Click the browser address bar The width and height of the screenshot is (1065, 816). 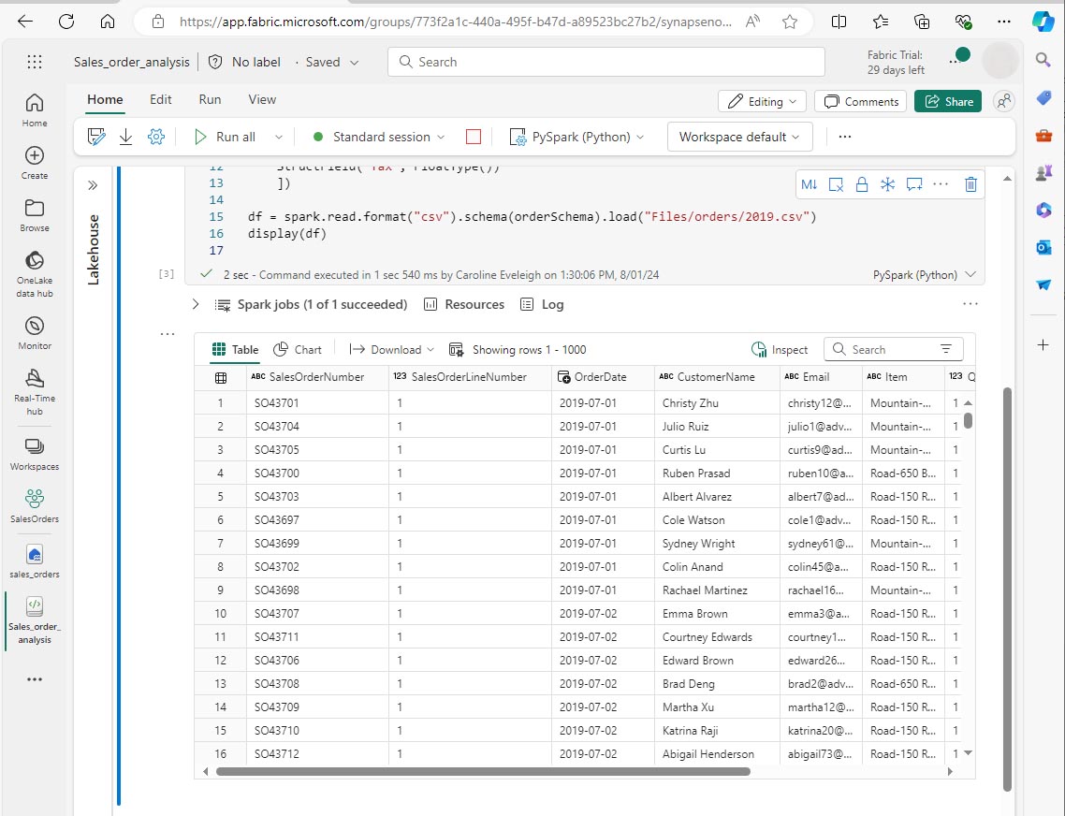(x=455, y=22)
